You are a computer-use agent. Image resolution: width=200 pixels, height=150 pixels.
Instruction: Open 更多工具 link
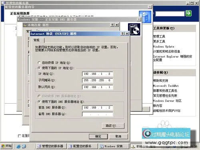click(x=159, y=42)
